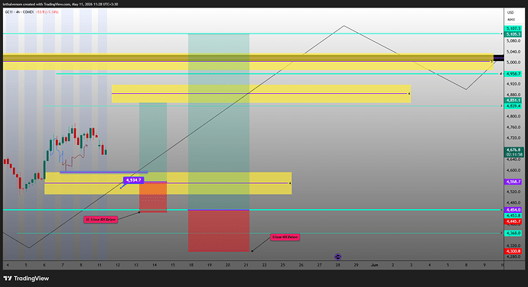Select the 5,105.3 price label
Image resolution: width=528 pixels, height=287 pixels.
pos(513,34)
